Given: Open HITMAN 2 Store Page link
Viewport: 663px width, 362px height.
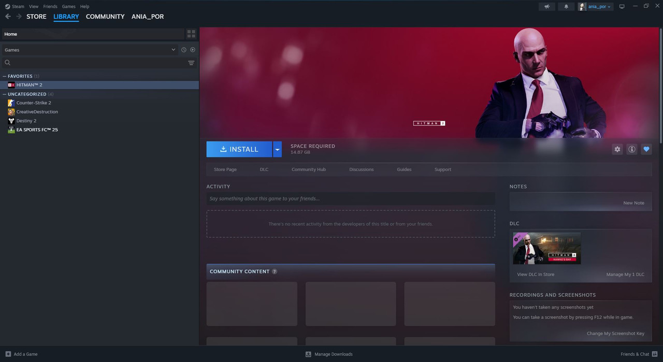Looking at the screenshot, I should (x=225, y=169).
